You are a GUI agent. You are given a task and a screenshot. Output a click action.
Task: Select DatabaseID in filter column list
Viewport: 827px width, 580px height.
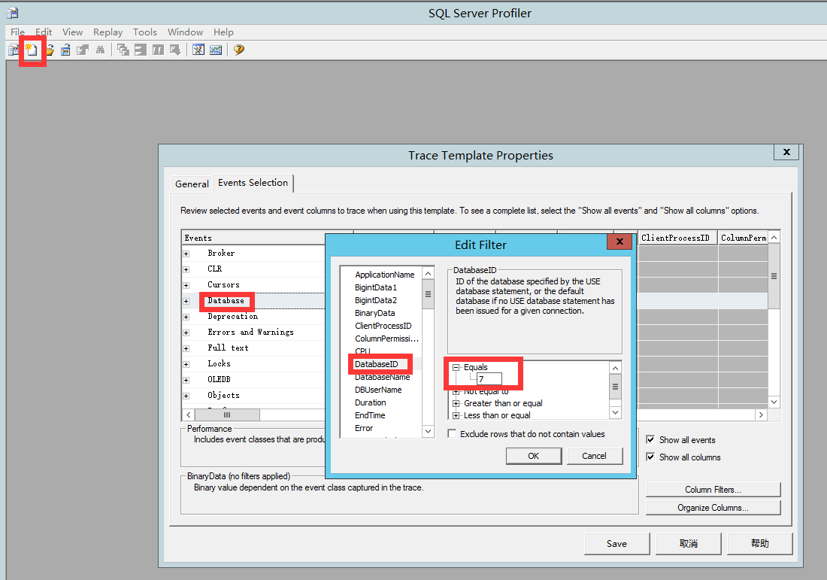(377, 364)
